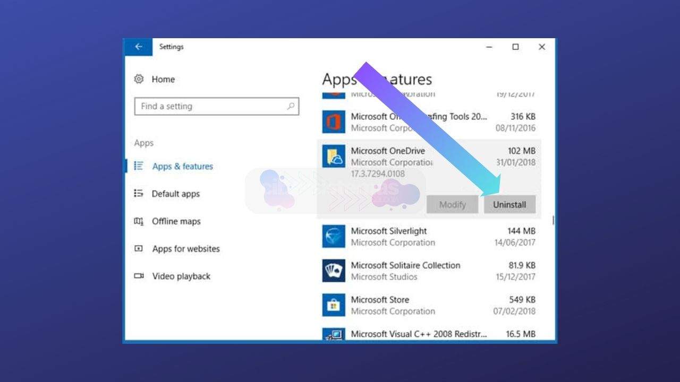Select the Microsoft Silverlight entry
Screen dimensions: 680x382
tap(429, 237)
